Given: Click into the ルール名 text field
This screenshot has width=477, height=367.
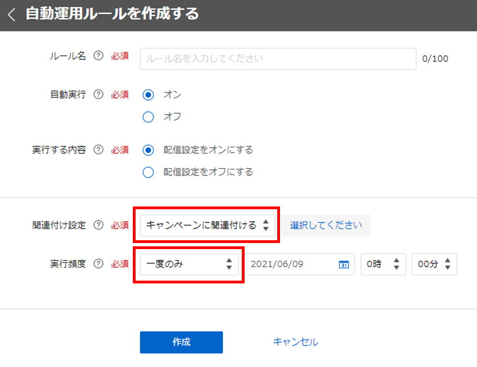Looking at the screenshot, I should (x=278, y=59).
